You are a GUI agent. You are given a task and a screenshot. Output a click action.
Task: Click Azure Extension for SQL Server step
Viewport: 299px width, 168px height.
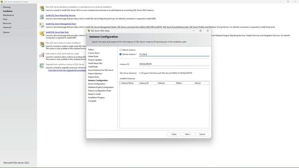[x=101, y=70]
